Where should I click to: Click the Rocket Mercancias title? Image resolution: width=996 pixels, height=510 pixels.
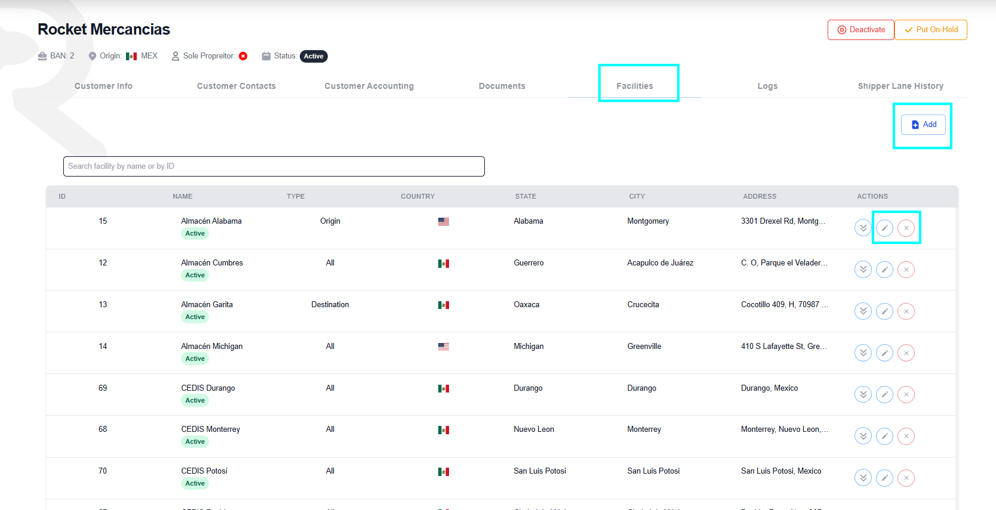click(104, 29)
